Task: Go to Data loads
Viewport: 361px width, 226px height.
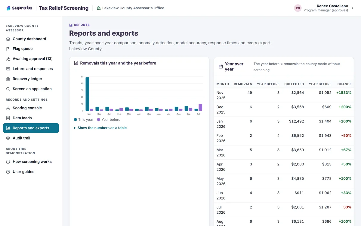Action: pyautogui.click(x=31, y=118)
